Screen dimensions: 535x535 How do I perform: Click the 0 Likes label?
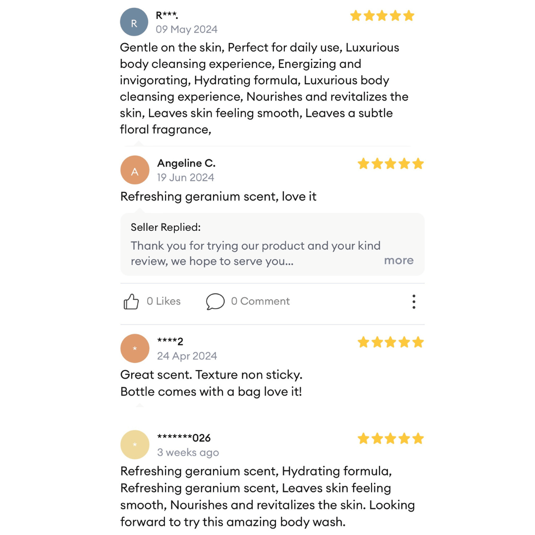coord(163,301)
